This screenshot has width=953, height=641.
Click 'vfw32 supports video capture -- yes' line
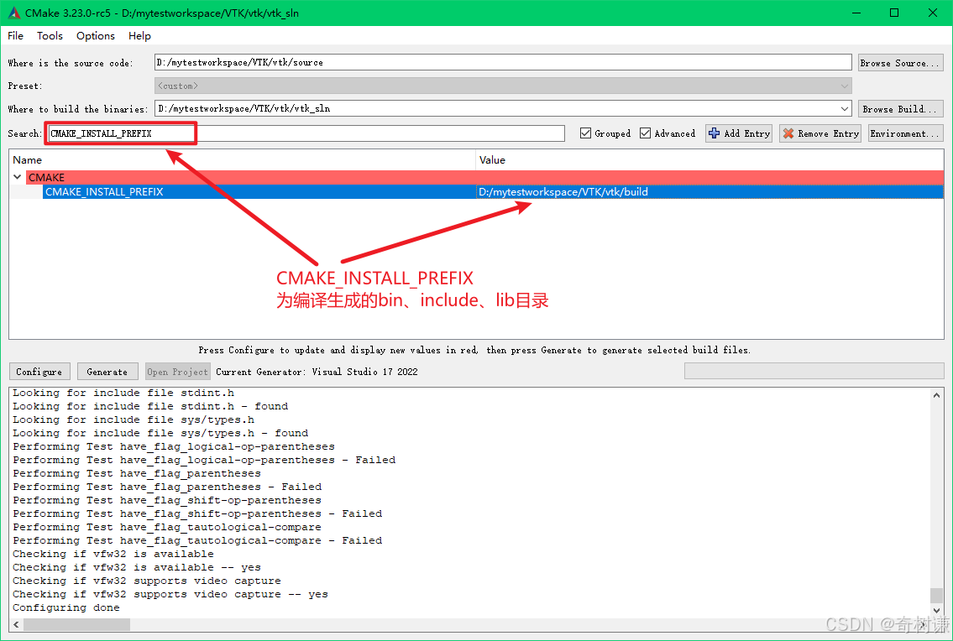(x=170, y=594)
